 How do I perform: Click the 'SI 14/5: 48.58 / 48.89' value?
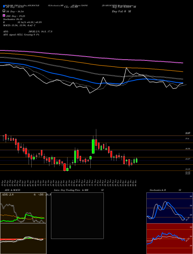pyautogui.click(x=30, y=22)
